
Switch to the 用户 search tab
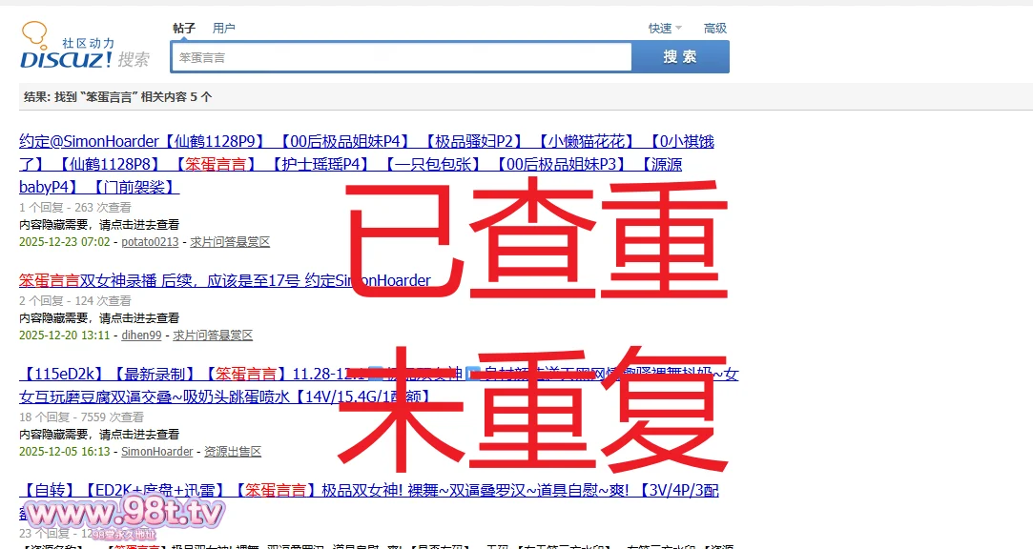point(224,29)
